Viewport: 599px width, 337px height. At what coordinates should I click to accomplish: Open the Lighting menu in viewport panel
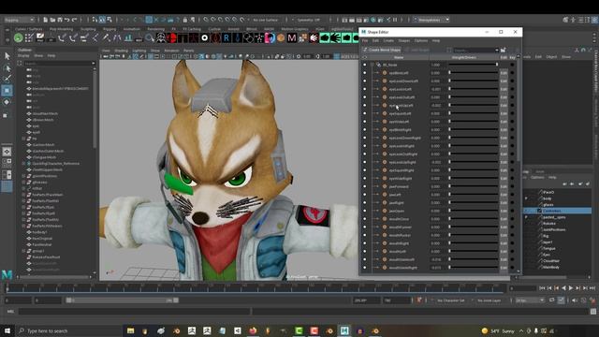click(139, 51)
